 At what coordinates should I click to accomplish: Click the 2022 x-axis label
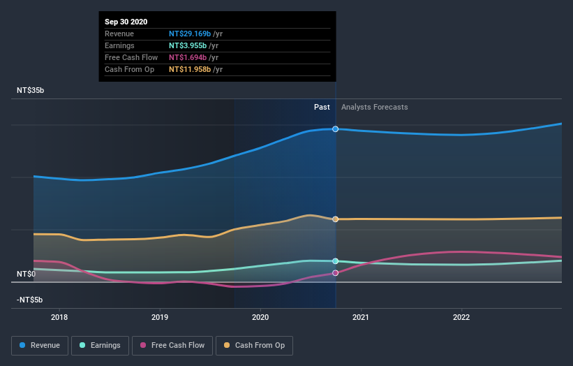461,317
